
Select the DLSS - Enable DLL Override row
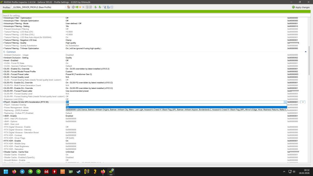point(155,69)
